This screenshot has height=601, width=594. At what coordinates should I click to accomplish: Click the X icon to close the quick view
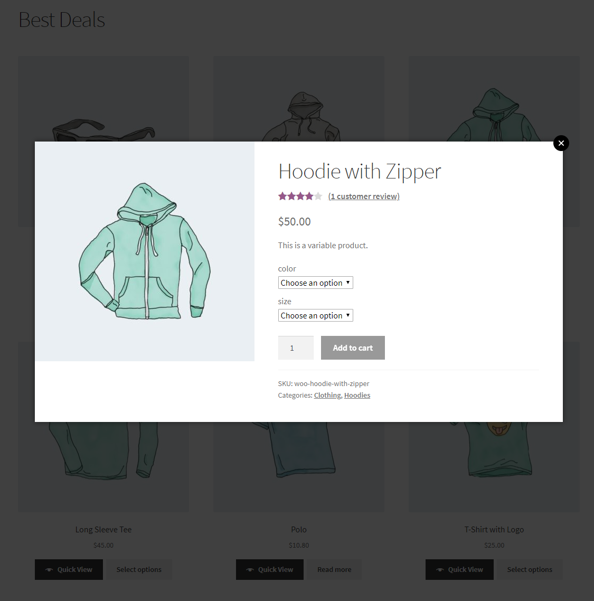(561, 143)
